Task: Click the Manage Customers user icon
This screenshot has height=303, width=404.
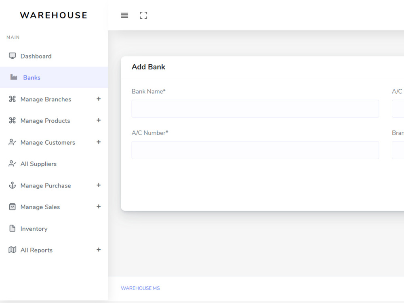Action: click(13, 142)
